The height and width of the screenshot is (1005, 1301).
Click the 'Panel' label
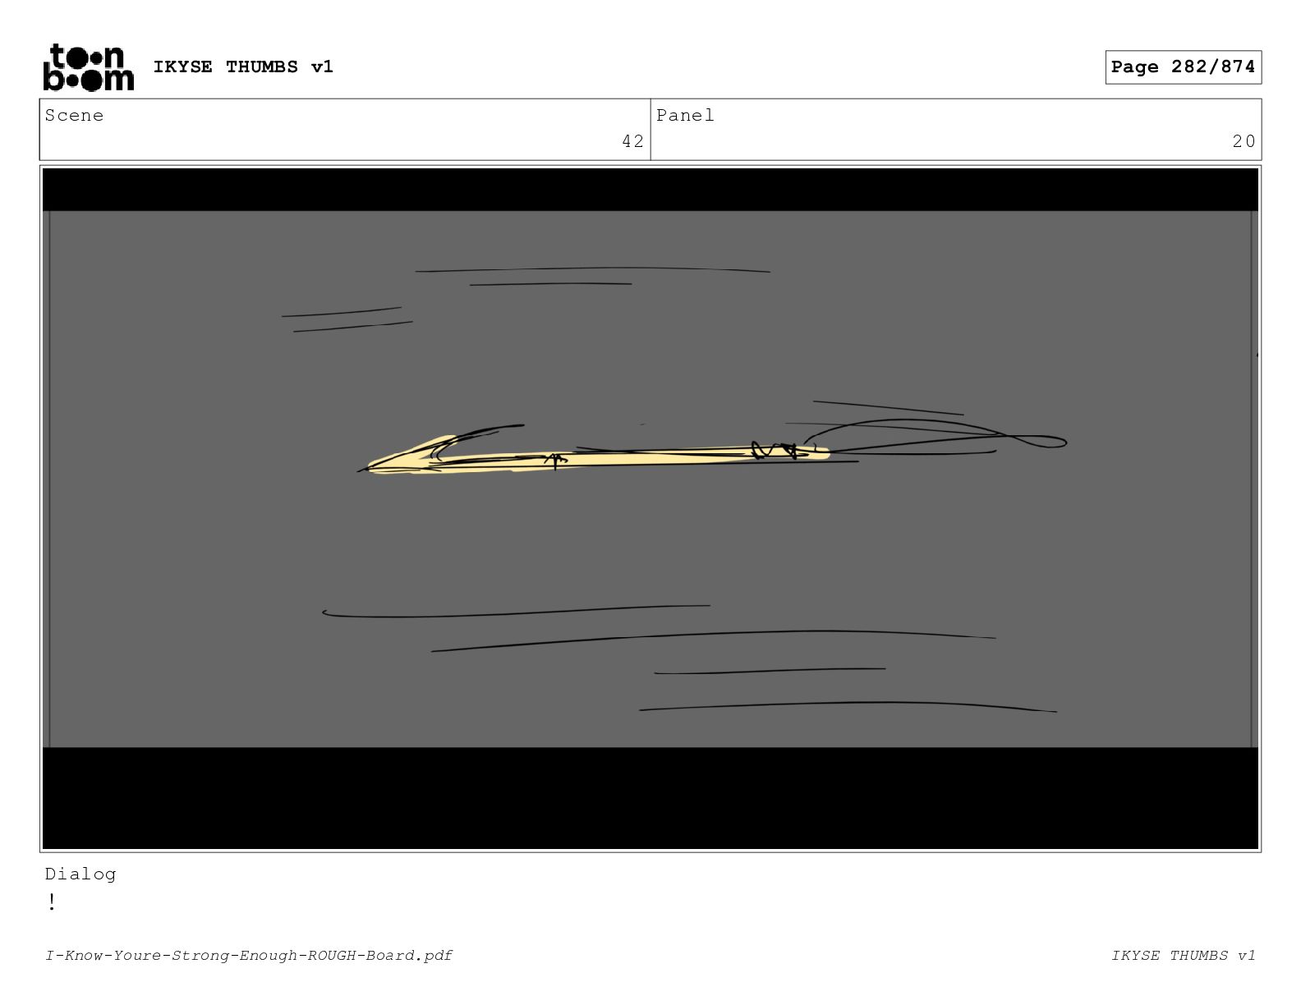[x=685, y=116]
